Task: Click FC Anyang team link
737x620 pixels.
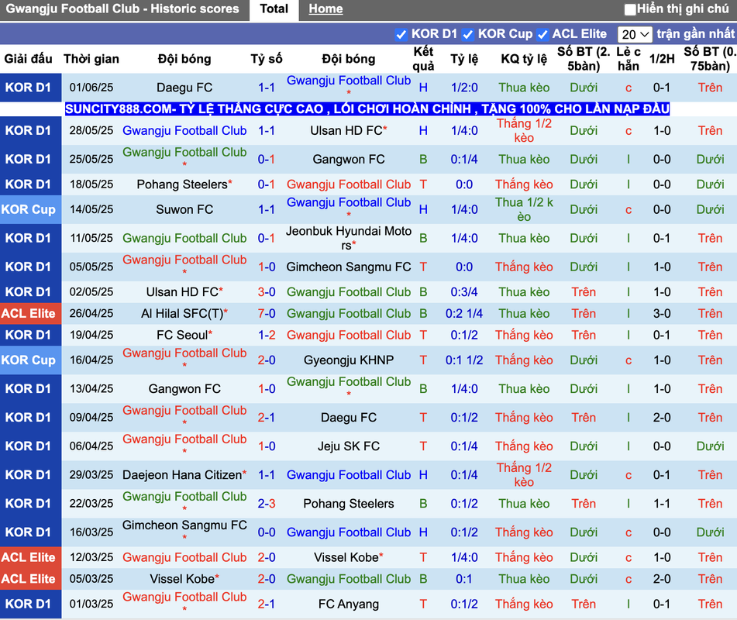Action: coord(348,604)
